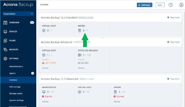Click cart icon for Backup Advanced
This screenshot has height=107, width=185.
(168, 42)
